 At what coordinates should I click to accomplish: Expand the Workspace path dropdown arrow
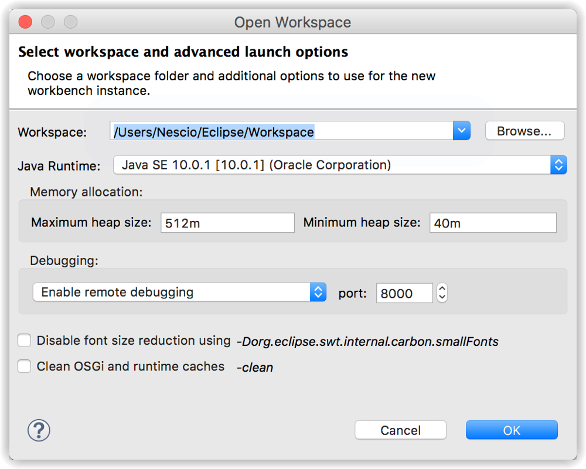(x=462, y=131)
